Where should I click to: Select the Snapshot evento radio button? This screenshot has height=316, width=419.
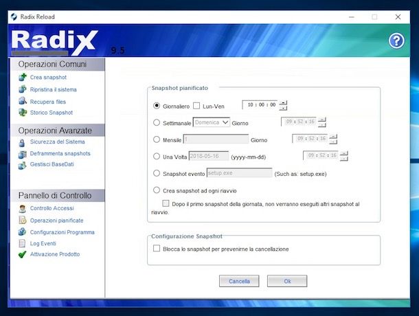coord(157,173)
